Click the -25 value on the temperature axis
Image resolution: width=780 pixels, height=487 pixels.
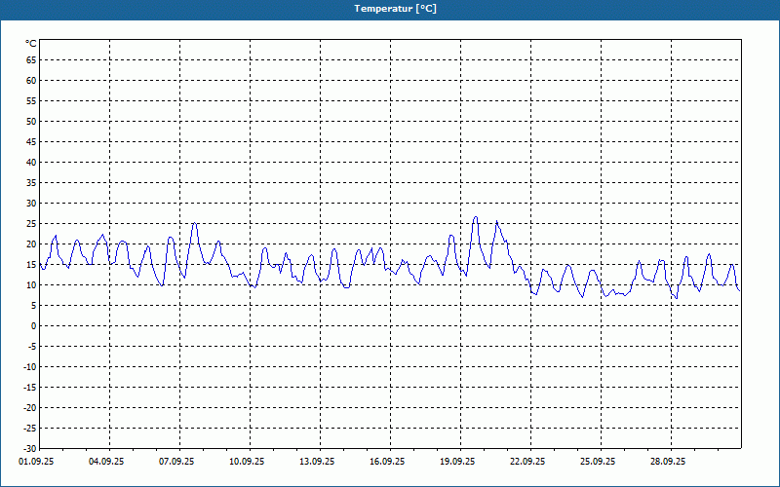[x=30, y=428]
